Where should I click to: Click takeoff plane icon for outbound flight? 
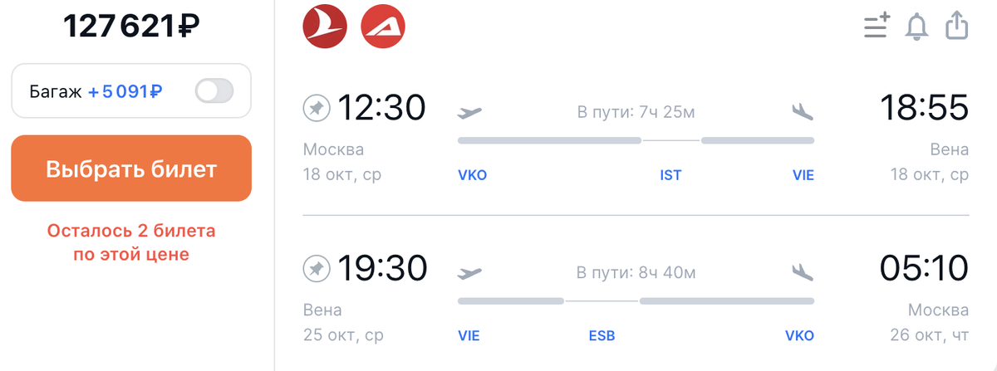[x=469, y=112]
